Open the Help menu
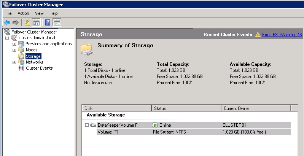Screen dimensions: 304x156 point(54,13)
